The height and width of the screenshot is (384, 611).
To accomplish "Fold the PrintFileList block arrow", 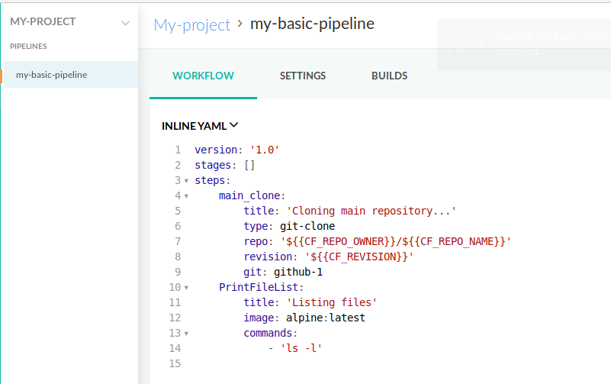I will click(x=186, y=288).
